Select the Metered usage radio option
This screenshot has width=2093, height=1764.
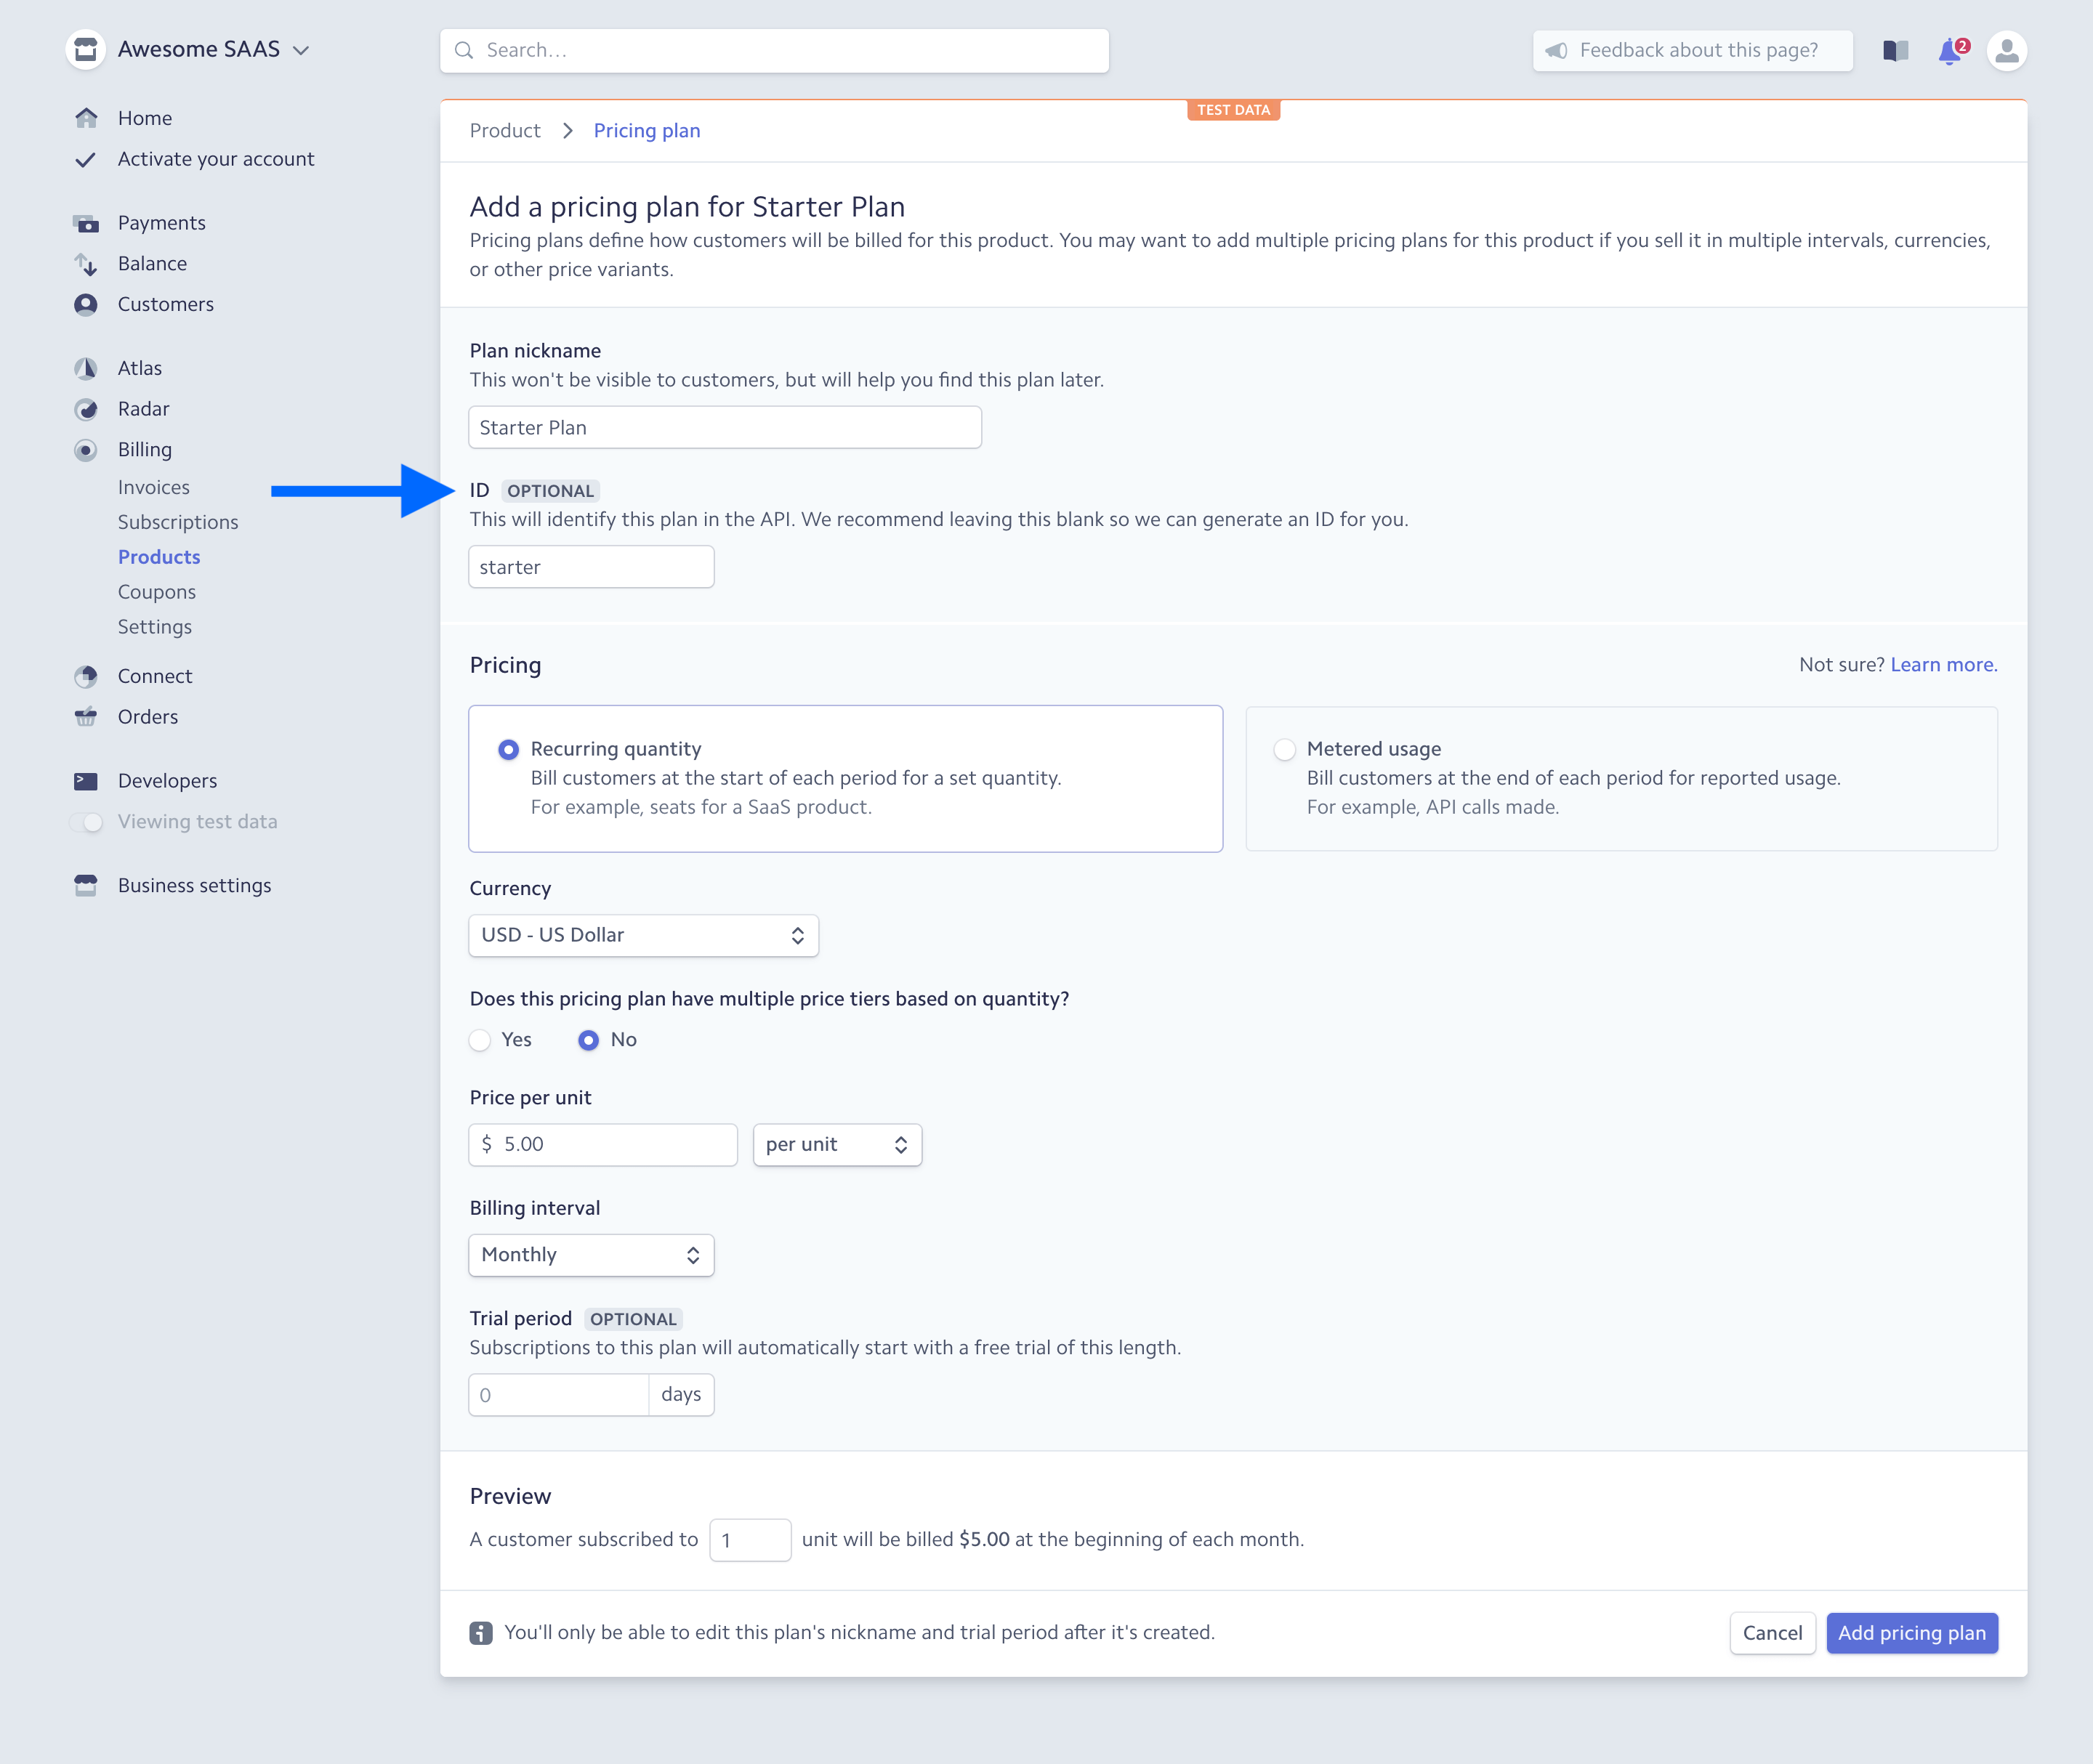point(1285,749)
